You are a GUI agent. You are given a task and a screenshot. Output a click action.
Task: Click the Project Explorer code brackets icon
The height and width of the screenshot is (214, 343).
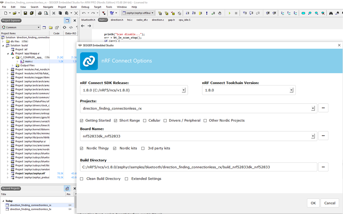[x=71, y=27]
